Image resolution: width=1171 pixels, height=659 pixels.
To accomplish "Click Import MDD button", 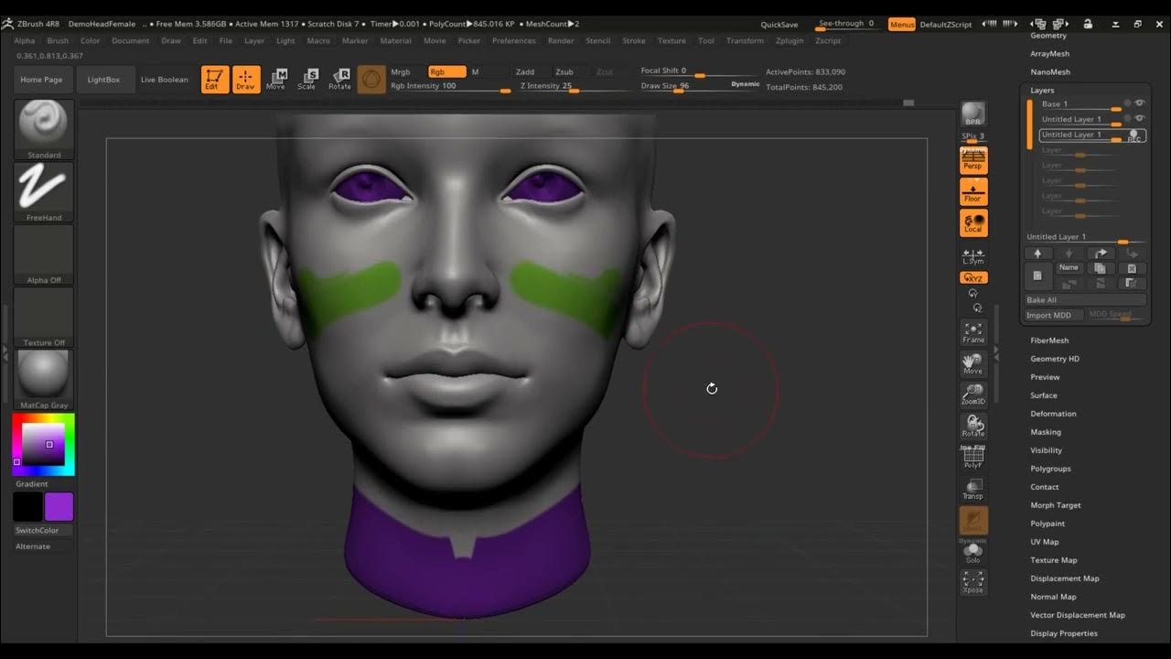I will pyautogui.click(x=1053, y=315).
